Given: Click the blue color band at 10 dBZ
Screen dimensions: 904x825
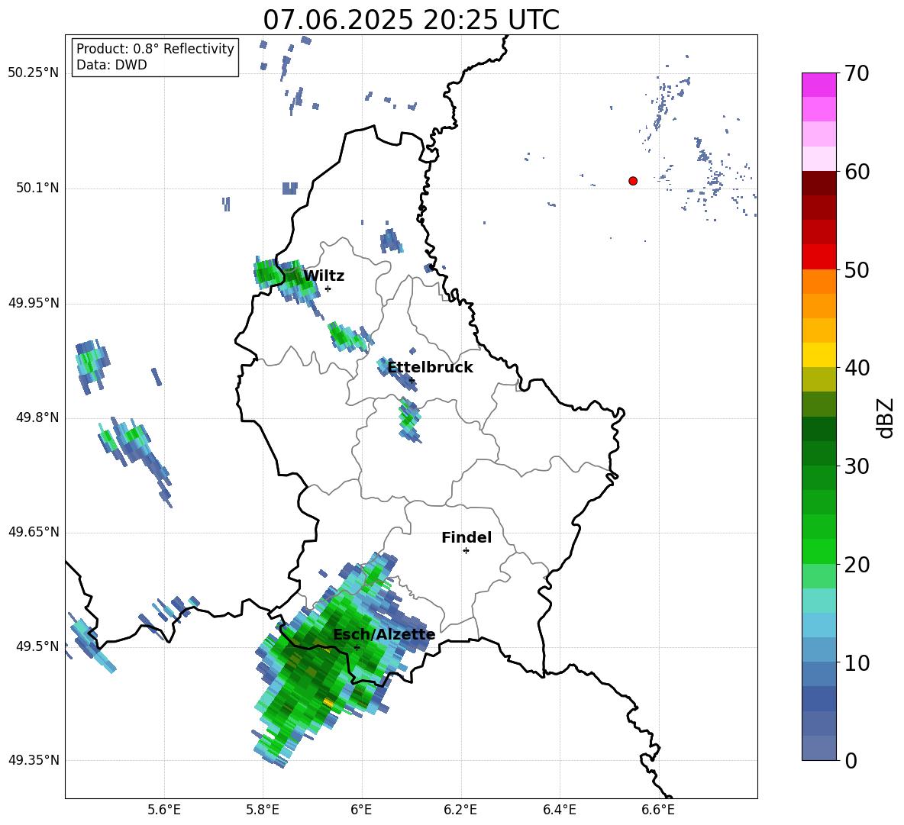Looking at the screenshot, I should [819, 650].
